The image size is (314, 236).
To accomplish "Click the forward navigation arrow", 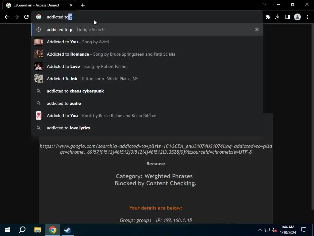I will (17, 17).
